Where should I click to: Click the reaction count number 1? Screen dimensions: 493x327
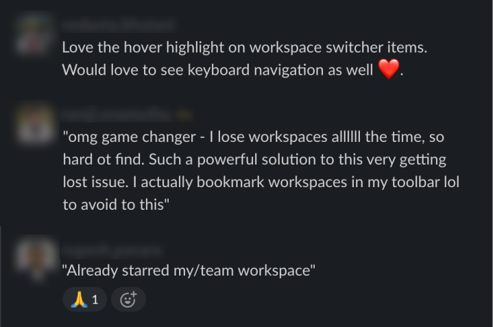[95, 299]
